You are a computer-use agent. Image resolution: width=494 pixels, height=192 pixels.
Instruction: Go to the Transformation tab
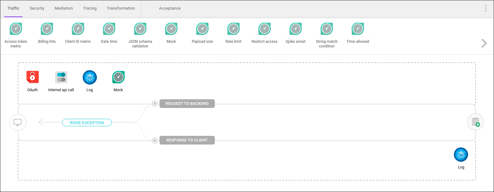[121, 8]
